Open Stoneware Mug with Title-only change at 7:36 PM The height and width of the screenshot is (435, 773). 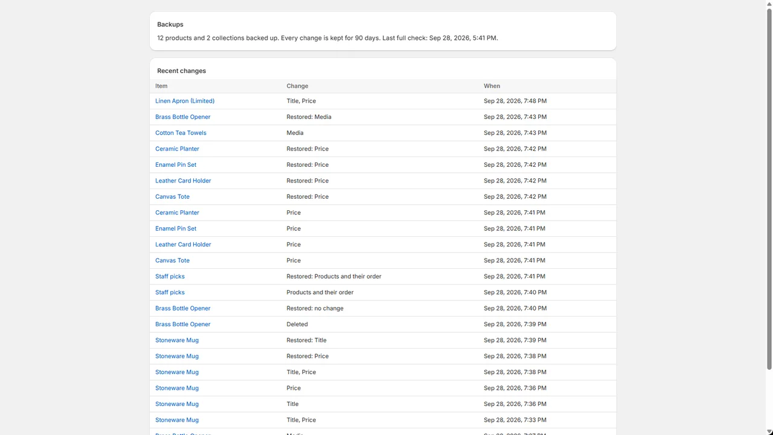point(177,404)
